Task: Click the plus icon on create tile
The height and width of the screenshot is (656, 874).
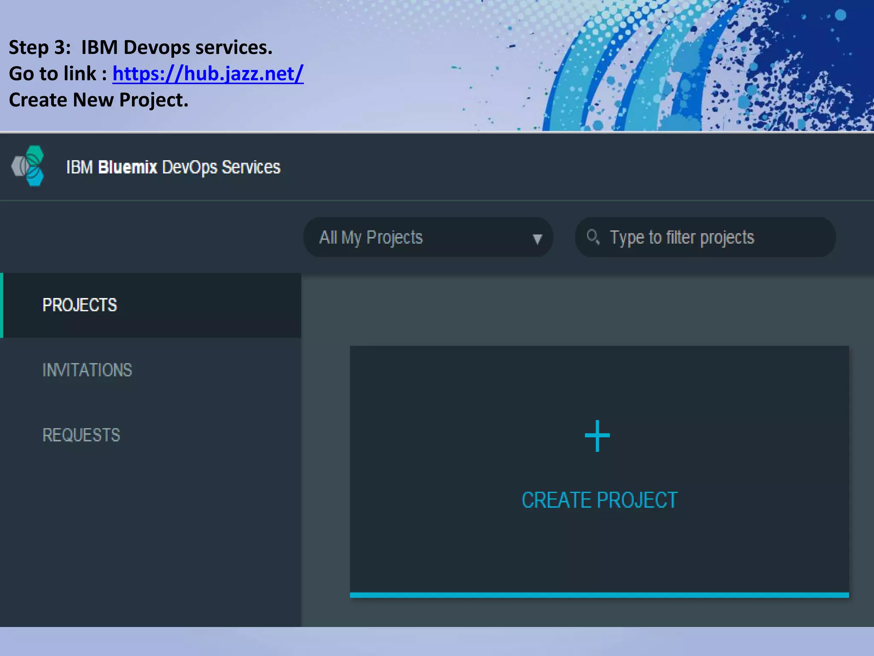Action: click(597, 436)
